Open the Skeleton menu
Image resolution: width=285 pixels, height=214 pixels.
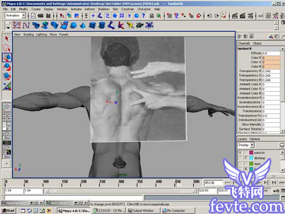point(104,9)
